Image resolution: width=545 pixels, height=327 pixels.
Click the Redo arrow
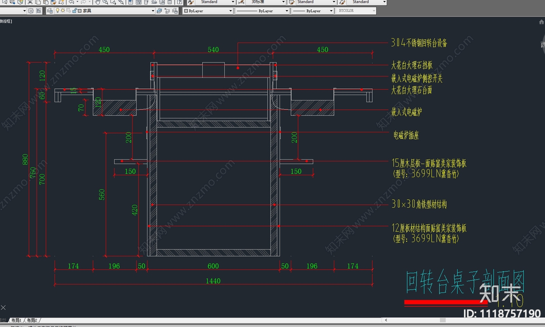83,2
